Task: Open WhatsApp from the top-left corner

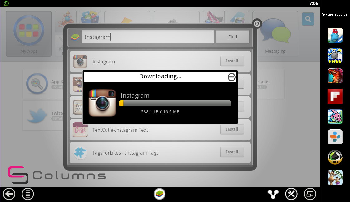Action: coord(6,3)
